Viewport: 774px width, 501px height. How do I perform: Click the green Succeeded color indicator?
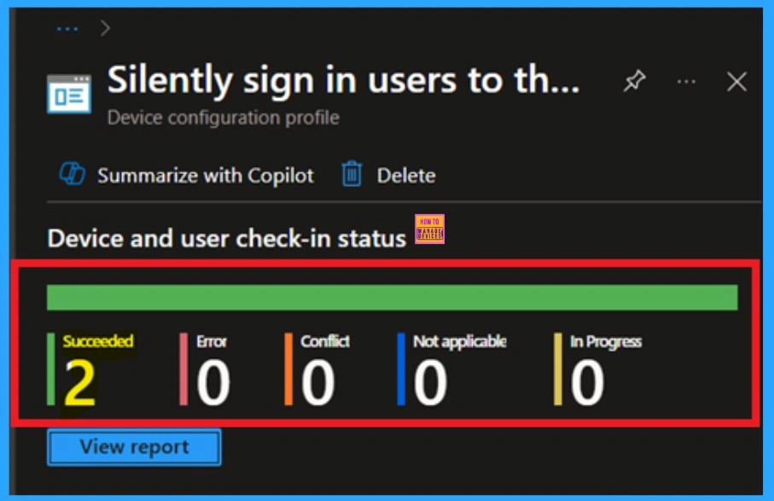point(51,370)
